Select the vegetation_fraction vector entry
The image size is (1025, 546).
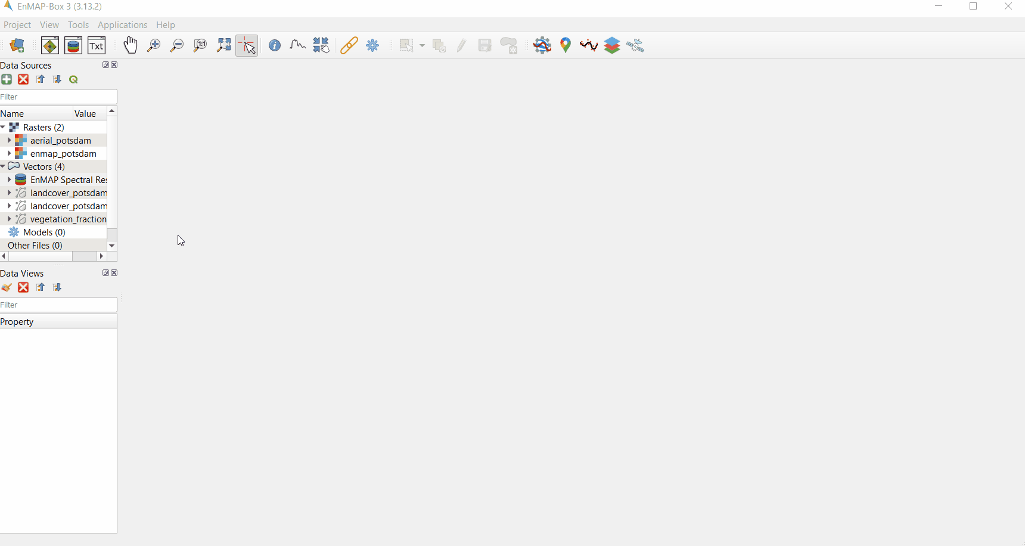[x=68, y=219]
